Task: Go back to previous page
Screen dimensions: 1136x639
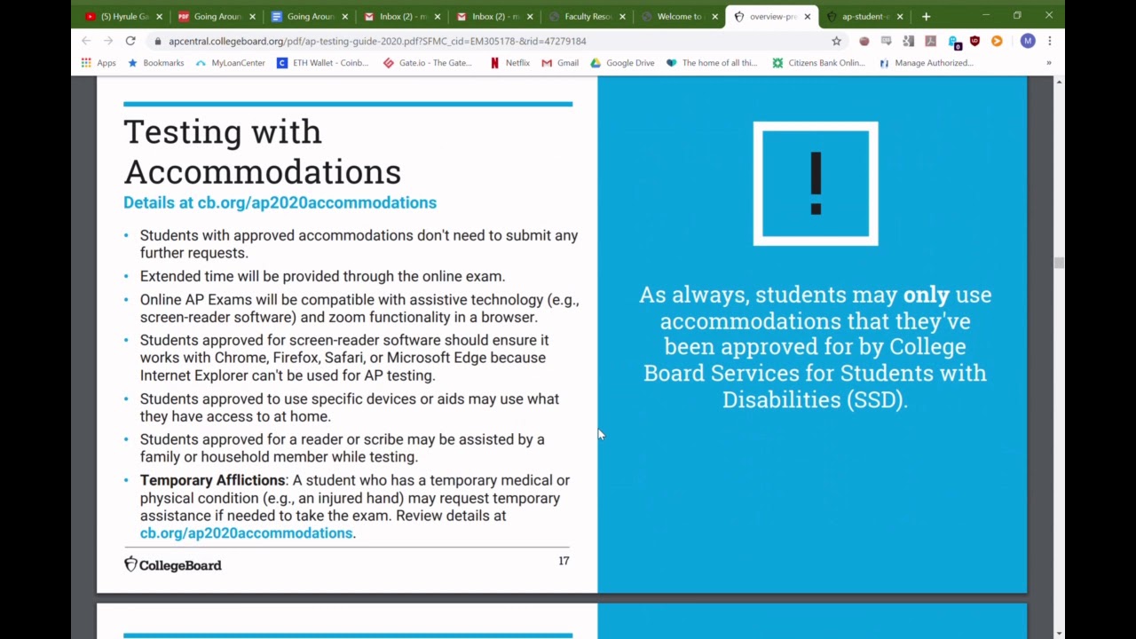Action: click(86, 41)
